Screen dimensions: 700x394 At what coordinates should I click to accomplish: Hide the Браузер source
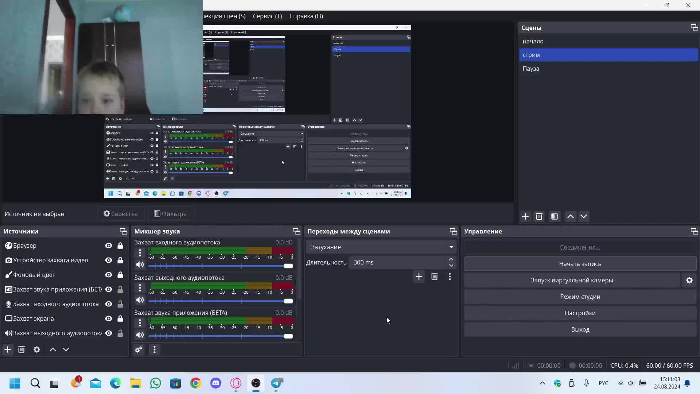(x=108, y=246)
